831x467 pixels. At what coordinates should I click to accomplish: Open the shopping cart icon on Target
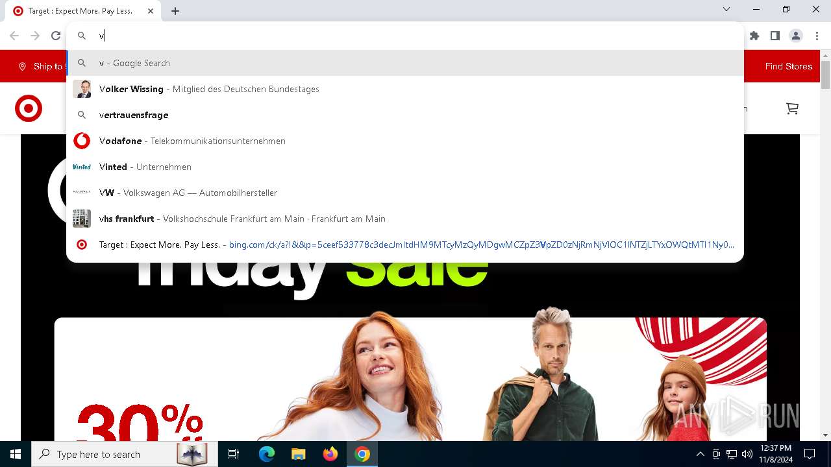pyautogui.click(x=792, y=108)
